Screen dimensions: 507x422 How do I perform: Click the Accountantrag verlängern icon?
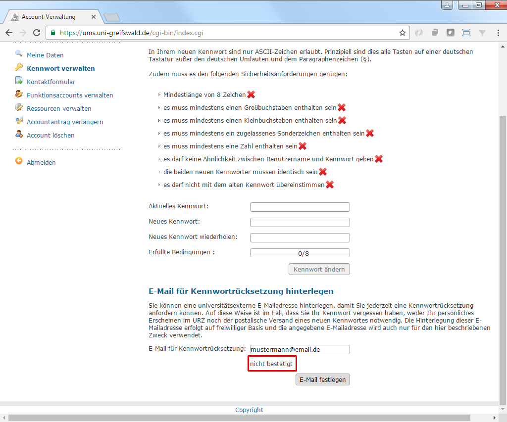pos(19,121)
